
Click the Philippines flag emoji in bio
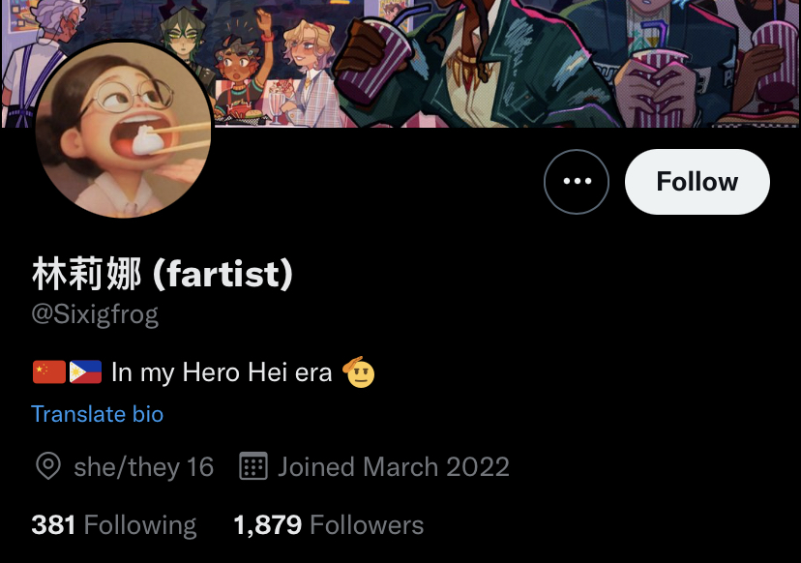click(x=85, y=371)
